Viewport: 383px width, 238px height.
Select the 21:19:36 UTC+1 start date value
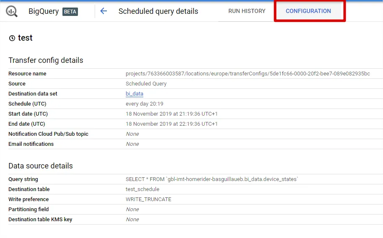click(x=171, y=114)
